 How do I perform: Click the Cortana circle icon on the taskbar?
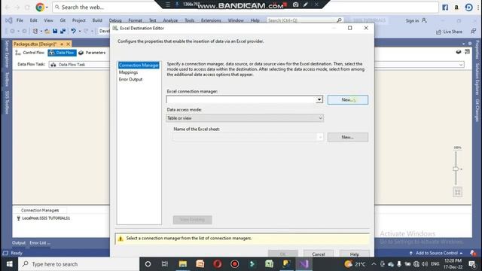coord(148,264)
